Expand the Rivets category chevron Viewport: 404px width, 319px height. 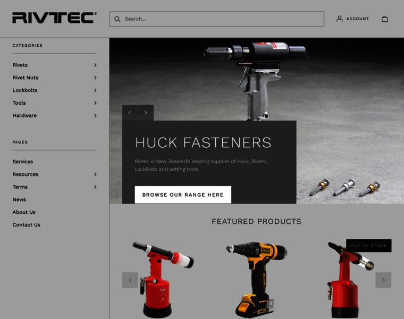click(x=95, y=65)
